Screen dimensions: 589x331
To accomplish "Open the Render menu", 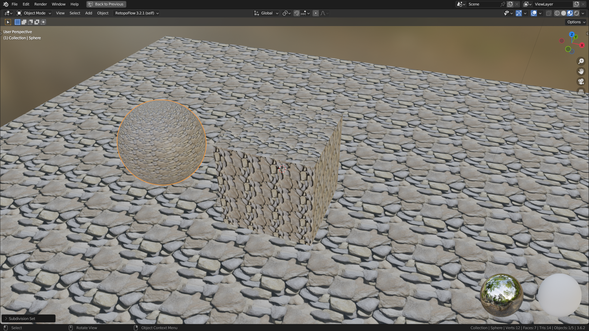I will pyautogui.click(x=40, y=4).
